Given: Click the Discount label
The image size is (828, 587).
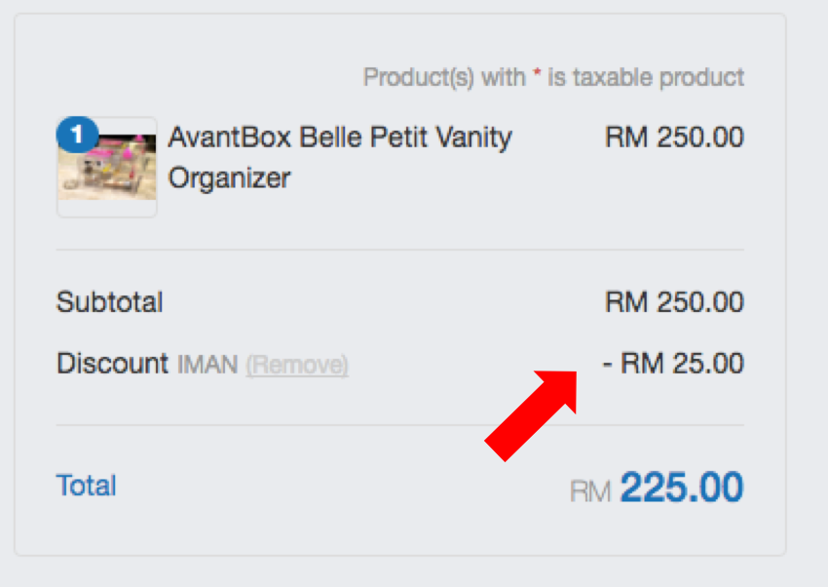Looking at the screenshot, I should point(112,364).
